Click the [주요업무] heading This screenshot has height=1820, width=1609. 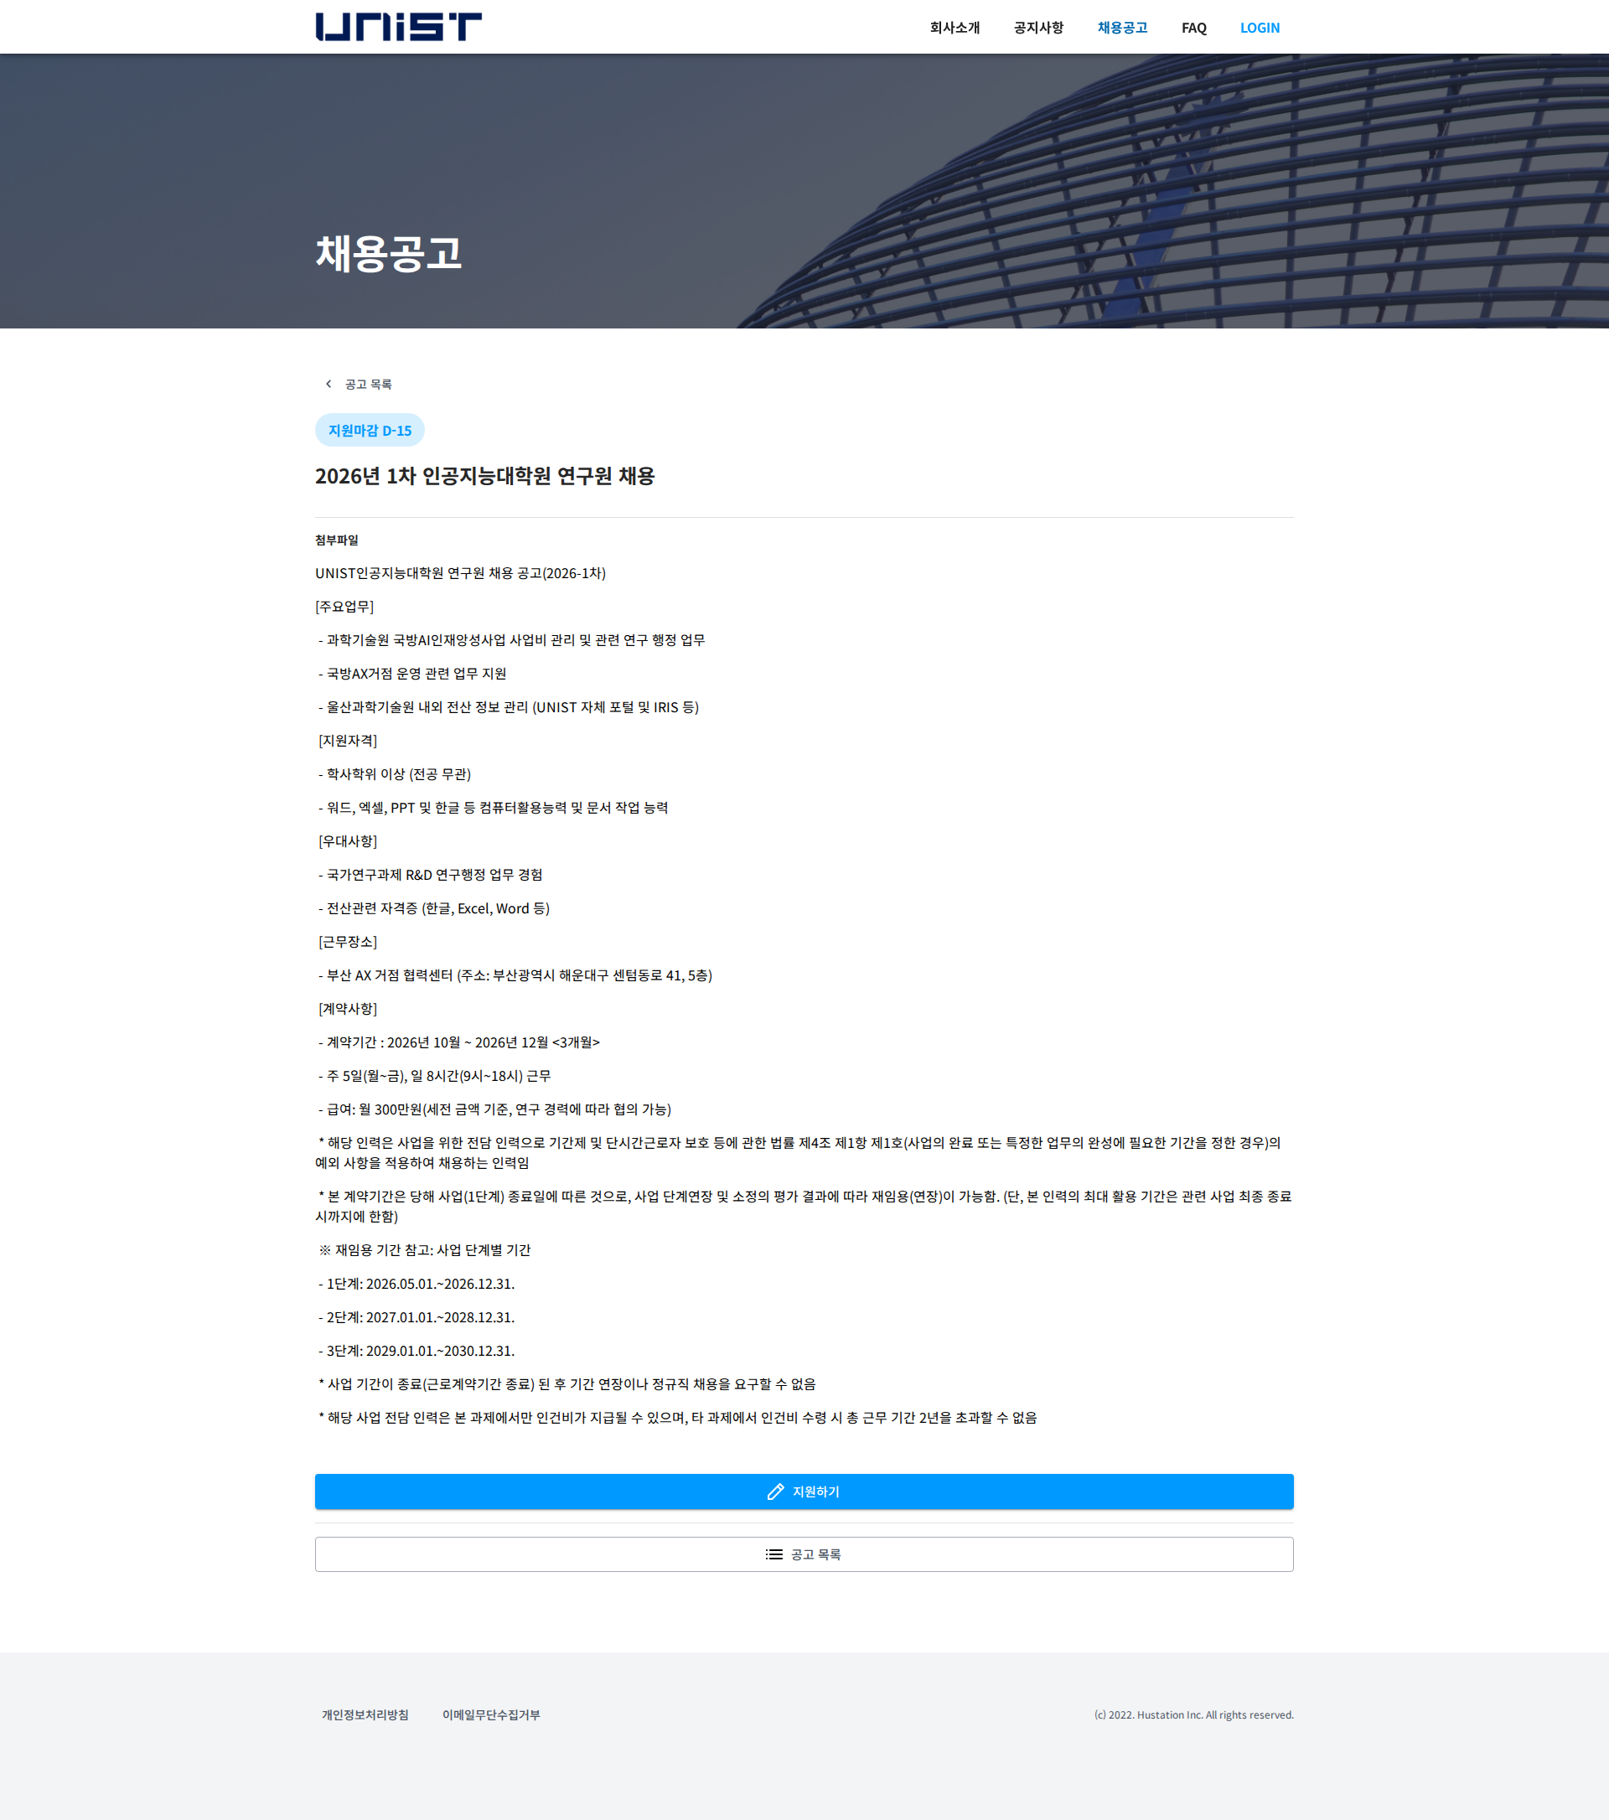pos(344,607)
